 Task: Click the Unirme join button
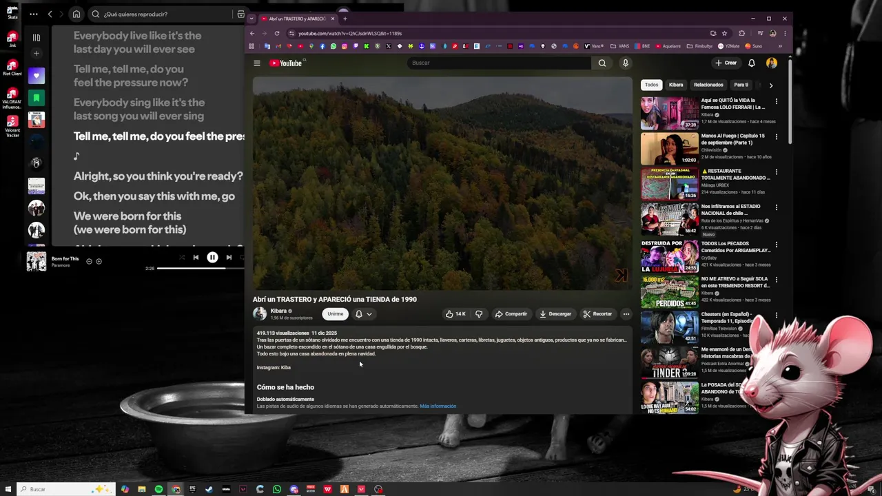pyautogui.click(x=336, y=314)
